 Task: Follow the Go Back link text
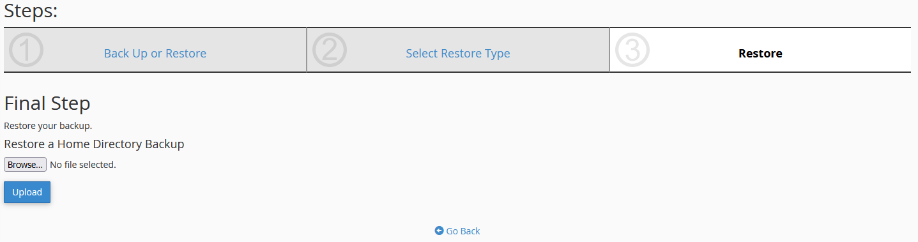(463, 231)
